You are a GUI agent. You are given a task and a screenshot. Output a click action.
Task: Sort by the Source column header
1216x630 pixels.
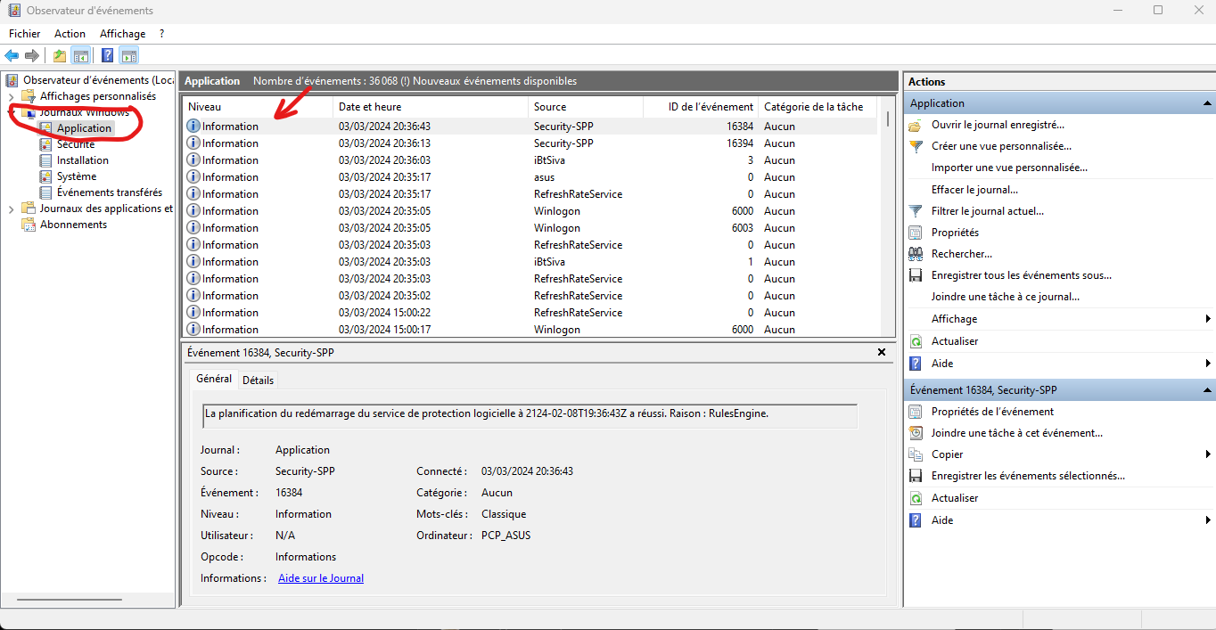586,107
